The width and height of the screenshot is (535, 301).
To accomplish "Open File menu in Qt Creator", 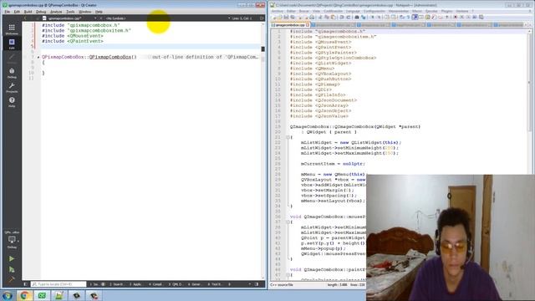I will (8, 12).
